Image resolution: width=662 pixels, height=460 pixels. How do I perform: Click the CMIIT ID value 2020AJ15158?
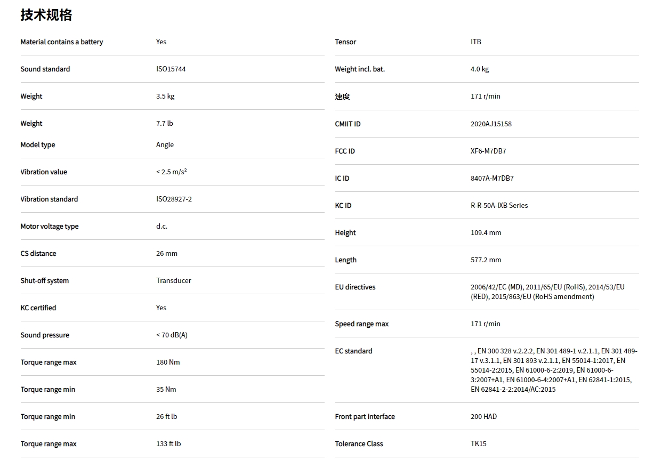click(491, 124)
